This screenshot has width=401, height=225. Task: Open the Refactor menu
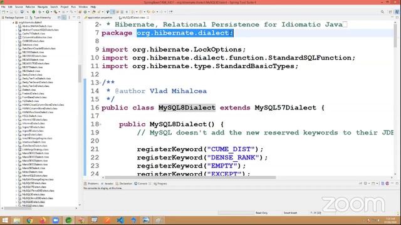click(x=30, y=7)
